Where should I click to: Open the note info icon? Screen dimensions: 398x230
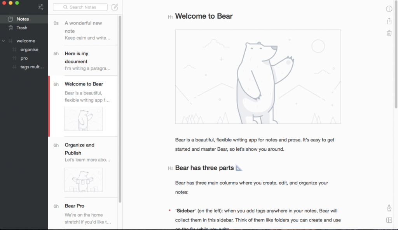(x=389, y=9)
